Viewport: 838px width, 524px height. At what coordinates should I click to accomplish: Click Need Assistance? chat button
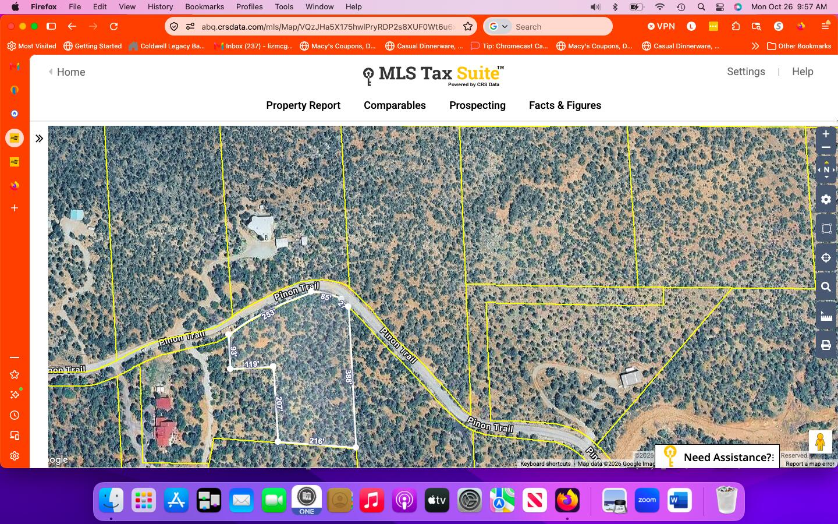click(717, 456)
